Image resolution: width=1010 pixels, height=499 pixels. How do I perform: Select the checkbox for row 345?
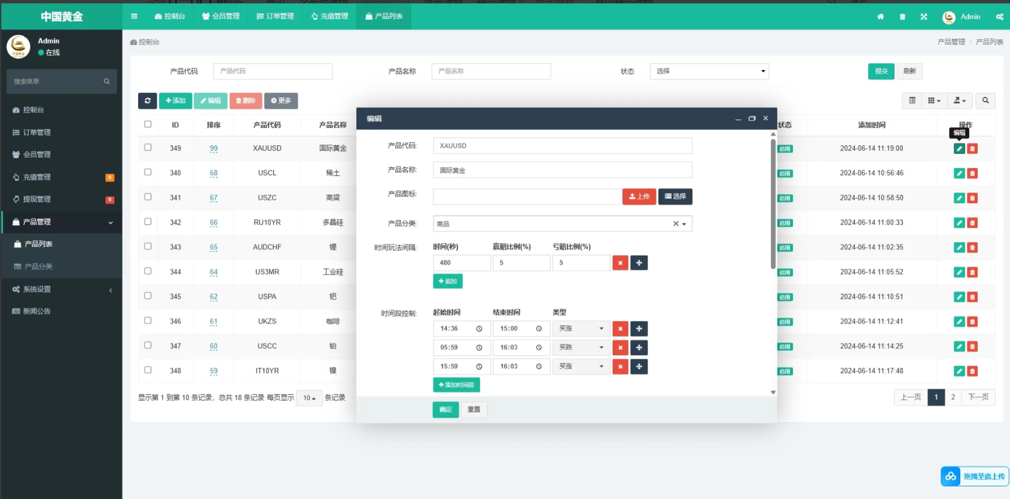148,296
